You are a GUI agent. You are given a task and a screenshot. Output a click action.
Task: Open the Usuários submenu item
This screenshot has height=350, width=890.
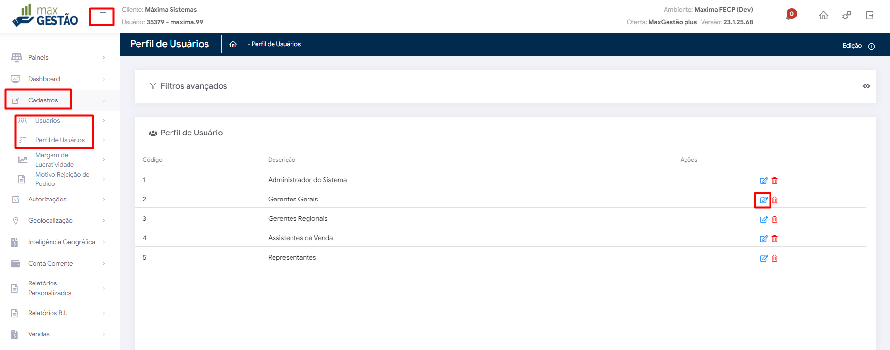coord(48,121)
